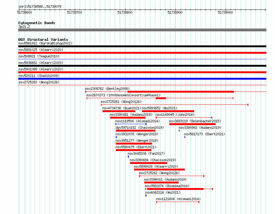The image size is (275, 214).
Task: Click the nsv5580475 (Ebert2021) label
Action: pyautogui.click(x=136, y=147)
